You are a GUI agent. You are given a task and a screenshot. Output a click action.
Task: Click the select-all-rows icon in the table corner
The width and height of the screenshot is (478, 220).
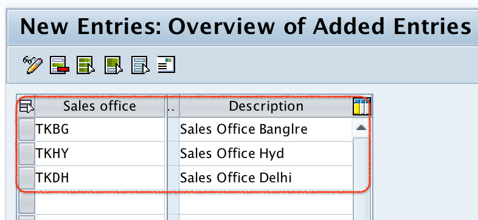point(26,106)
